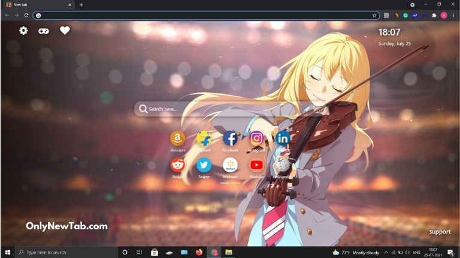Open a new tab with plus button
This screenshot has width=460, height=258.
click(81, 5)
